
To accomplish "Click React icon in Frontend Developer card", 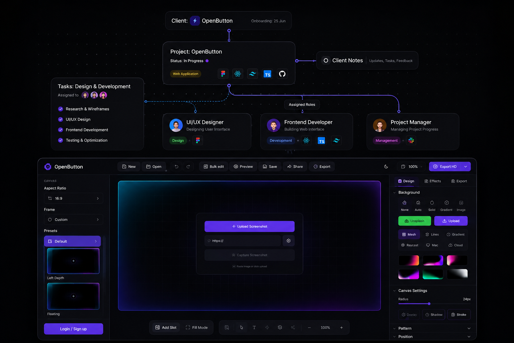I will (306, 140).
